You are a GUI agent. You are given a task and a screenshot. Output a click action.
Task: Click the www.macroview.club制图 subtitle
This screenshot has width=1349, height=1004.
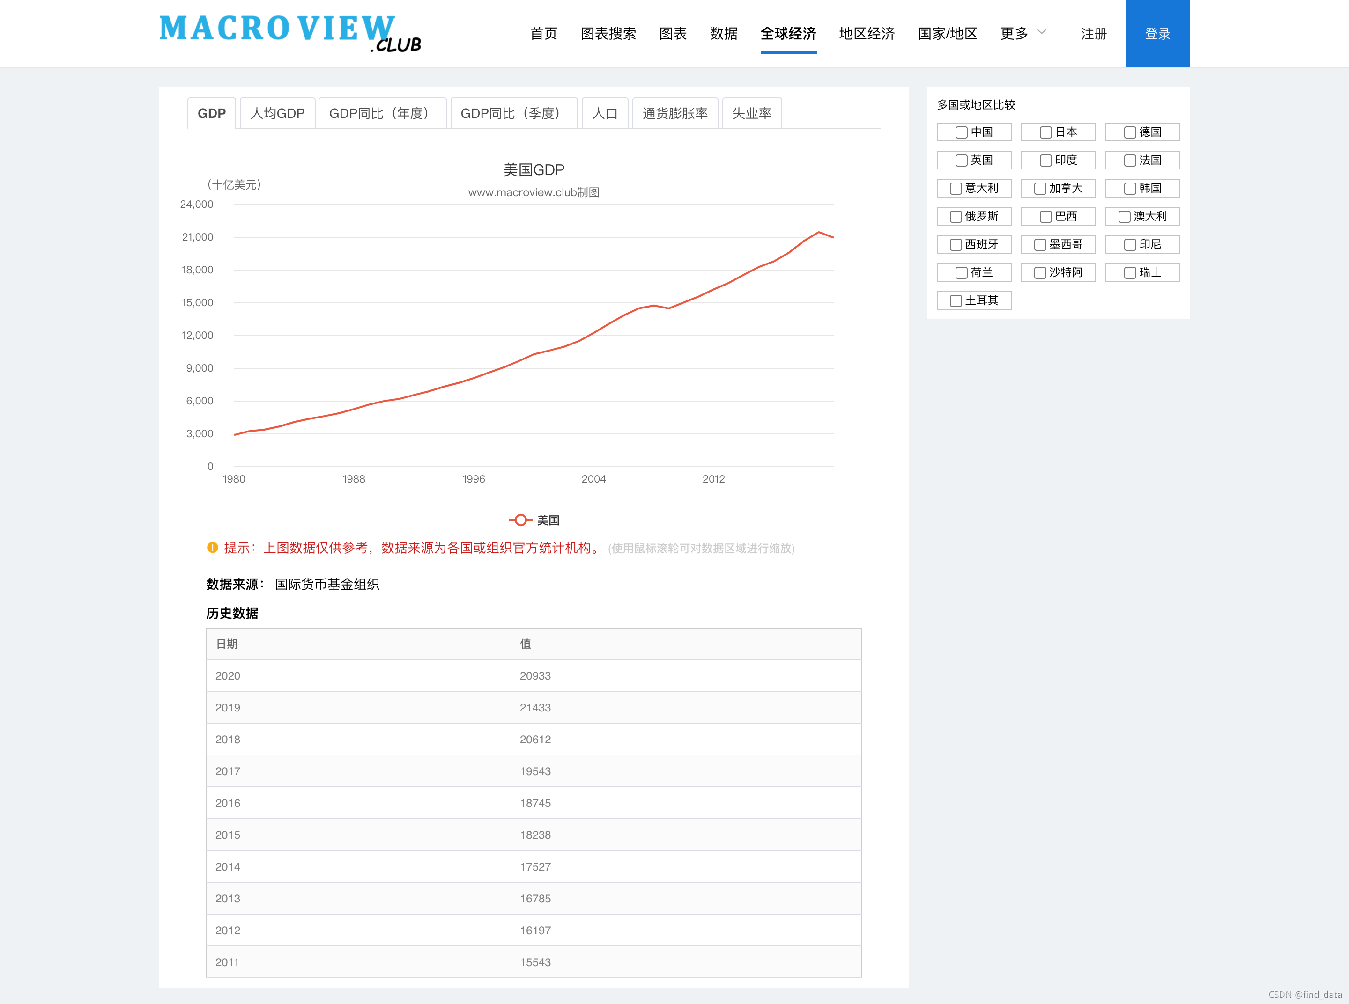click(534, 192)
